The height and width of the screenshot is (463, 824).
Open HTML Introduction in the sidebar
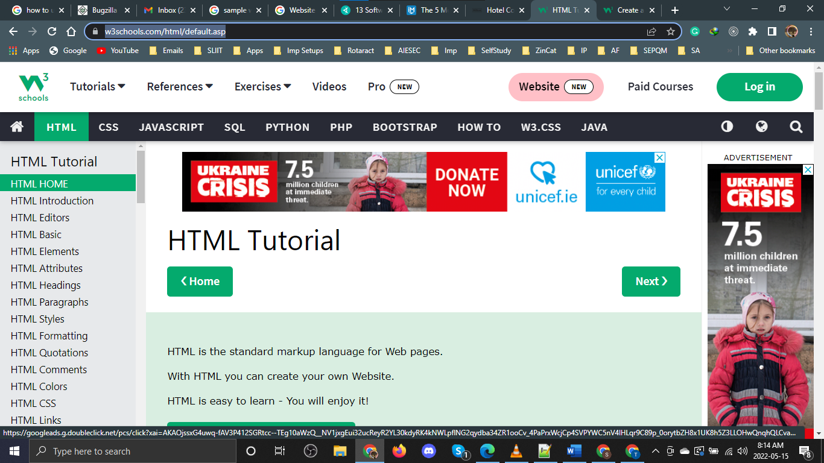(x=52, y=201)
